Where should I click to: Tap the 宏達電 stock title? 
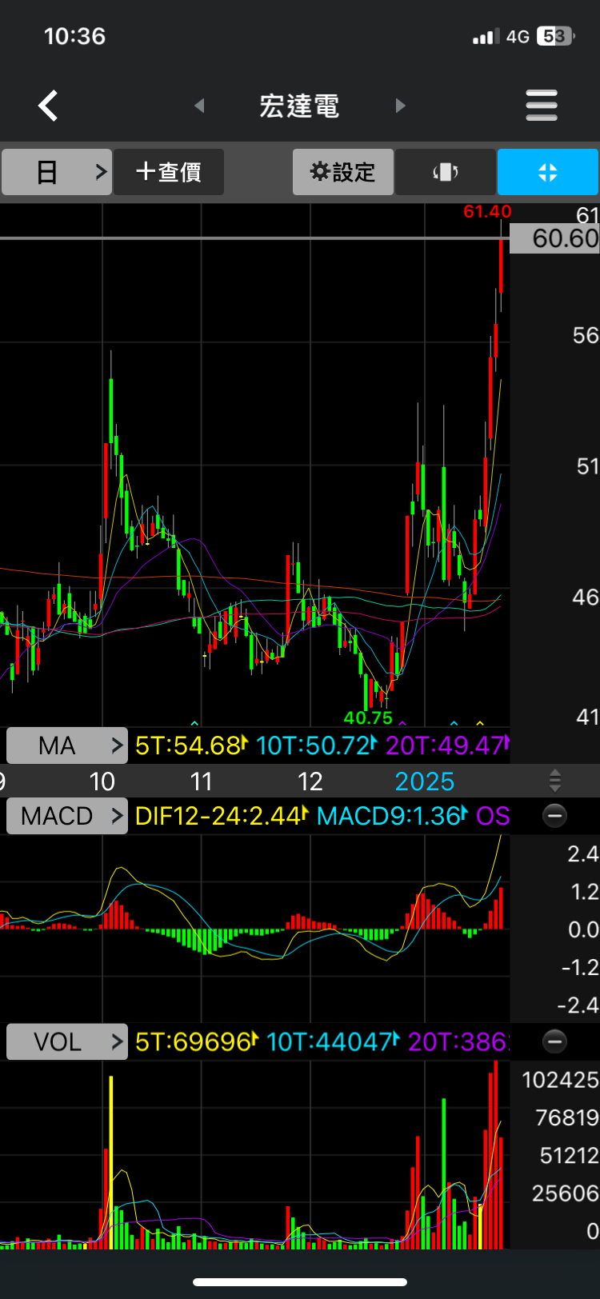pyautogui.click(x=299, y=106)
